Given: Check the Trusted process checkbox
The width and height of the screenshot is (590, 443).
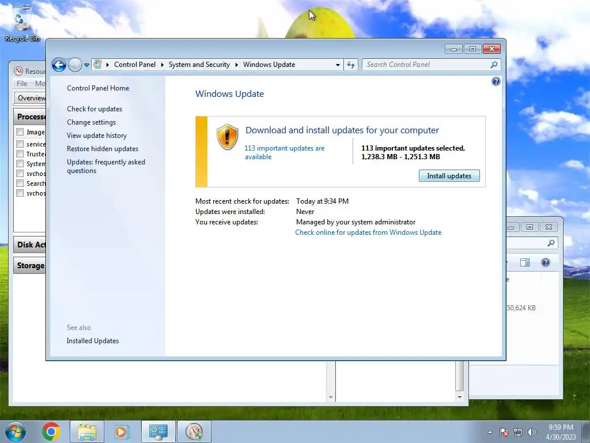Looking at the screenshot, I should [20, 153].
